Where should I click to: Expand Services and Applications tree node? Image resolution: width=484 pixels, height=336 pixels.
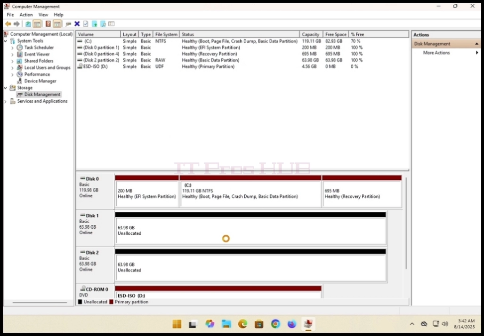6,101
